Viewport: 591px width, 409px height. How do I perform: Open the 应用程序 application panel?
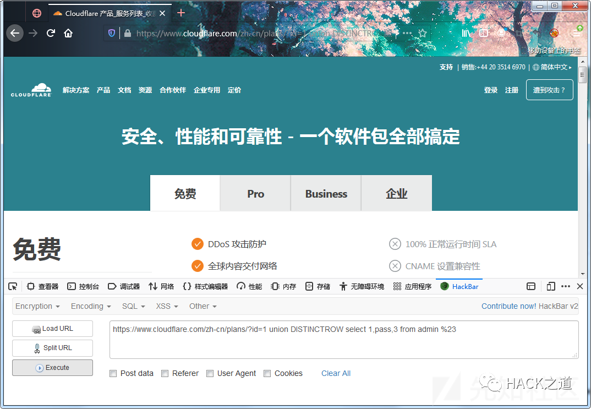tap(412, 286)
